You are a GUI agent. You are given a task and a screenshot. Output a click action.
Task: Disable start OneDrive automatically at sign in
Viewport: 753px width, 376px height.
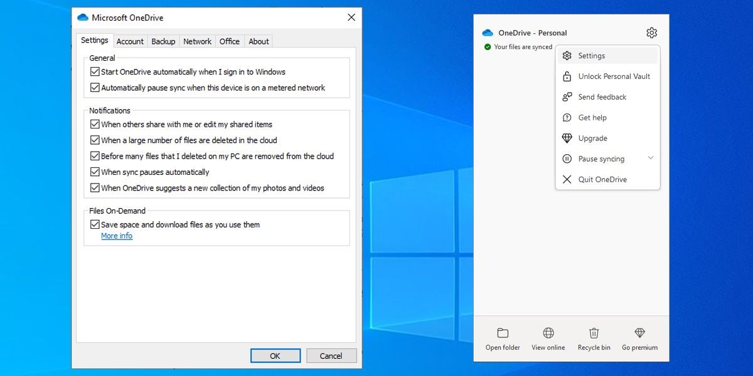[x=95, y=71]
